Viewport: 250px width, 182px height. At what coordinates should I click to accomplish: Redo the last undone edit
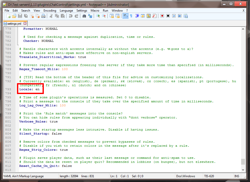coord(76,16)
